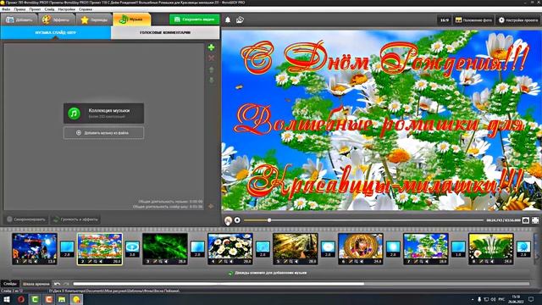
Task: Click the magnifier icon on slide 1
Action: [30, 262]
